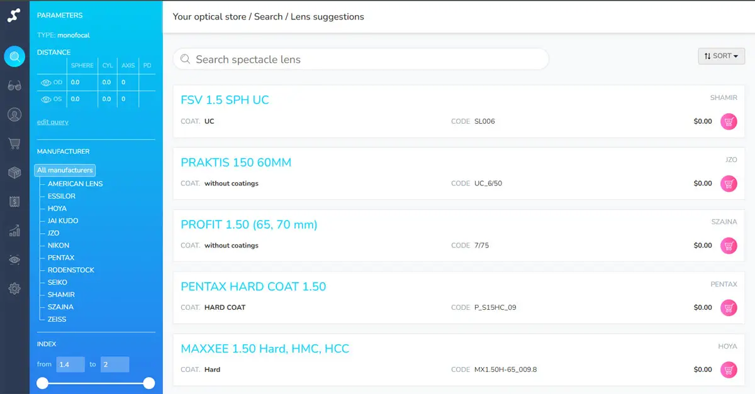Click the edit query link
755x394 pixels.
click(x=53, y=122)
